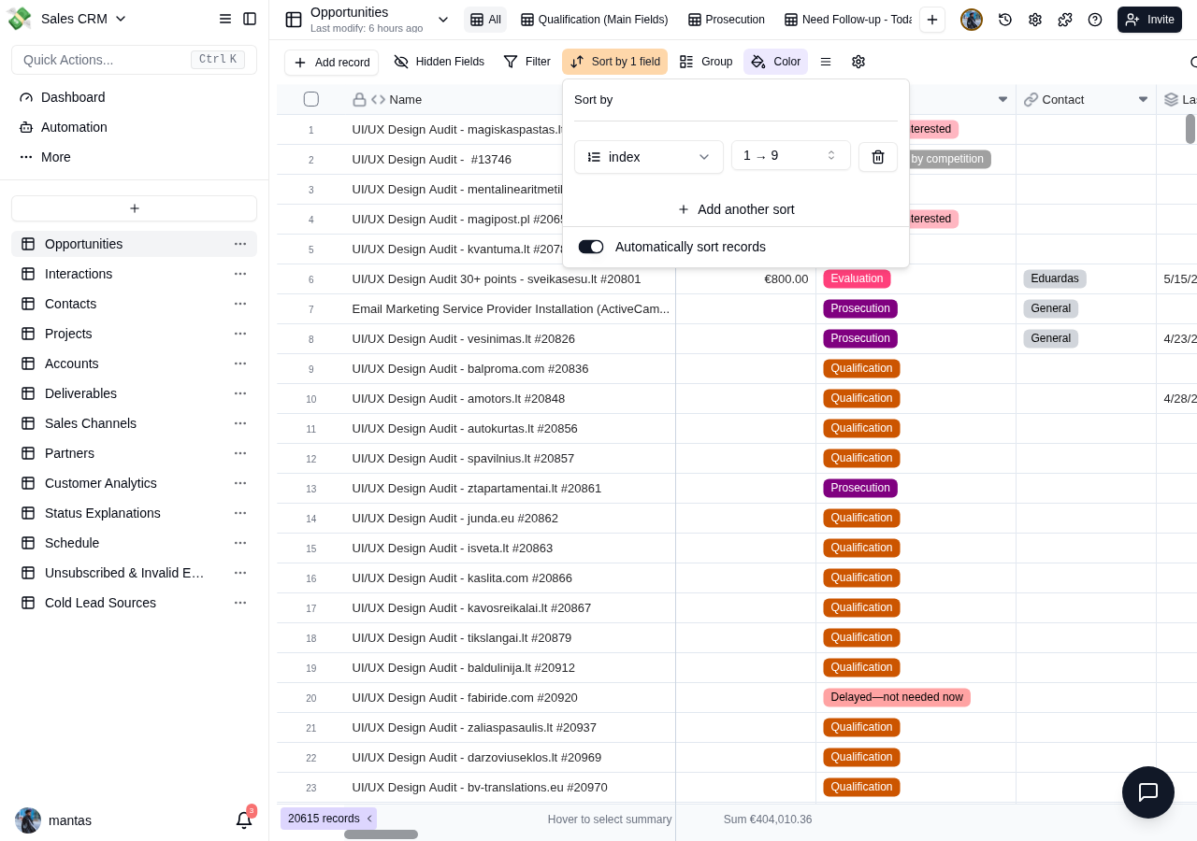Open more options for Interactions table

point(240,274)
